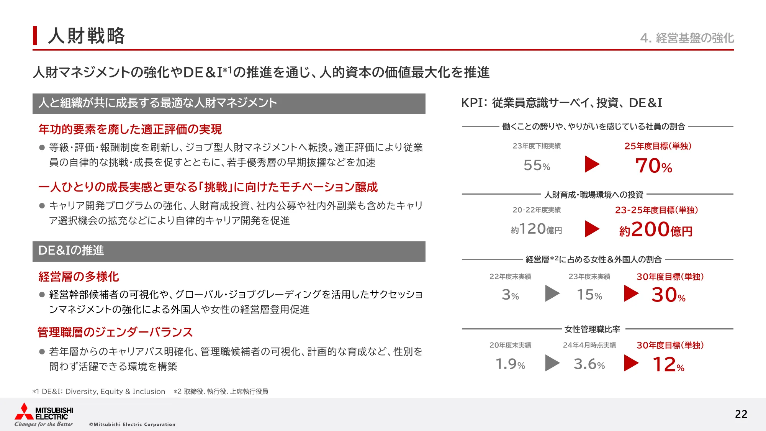Click the section title 経営層に占める女性&外国人の割合
The image size is (766, 431).
coord(593,259)
